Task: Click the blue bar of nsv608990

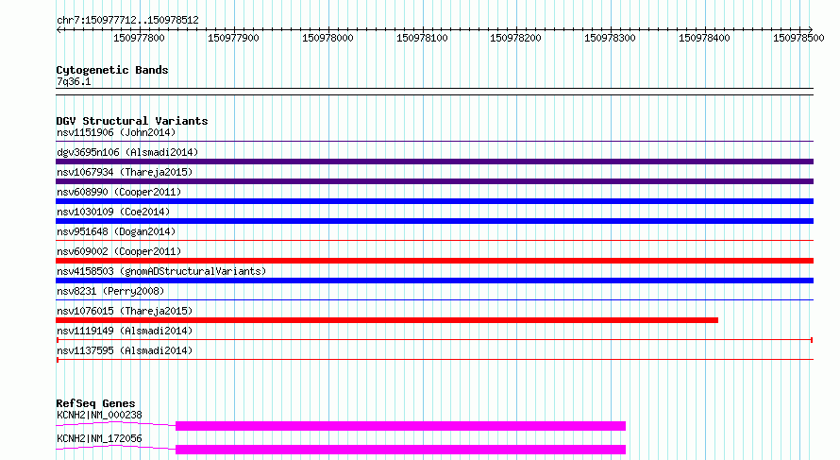Action: 434,201
